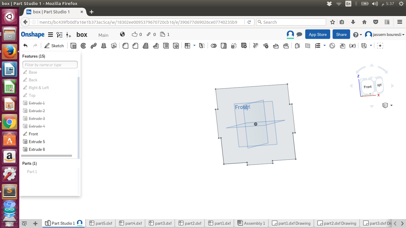
Task: Select the Delete part tool
Action: 244,46
